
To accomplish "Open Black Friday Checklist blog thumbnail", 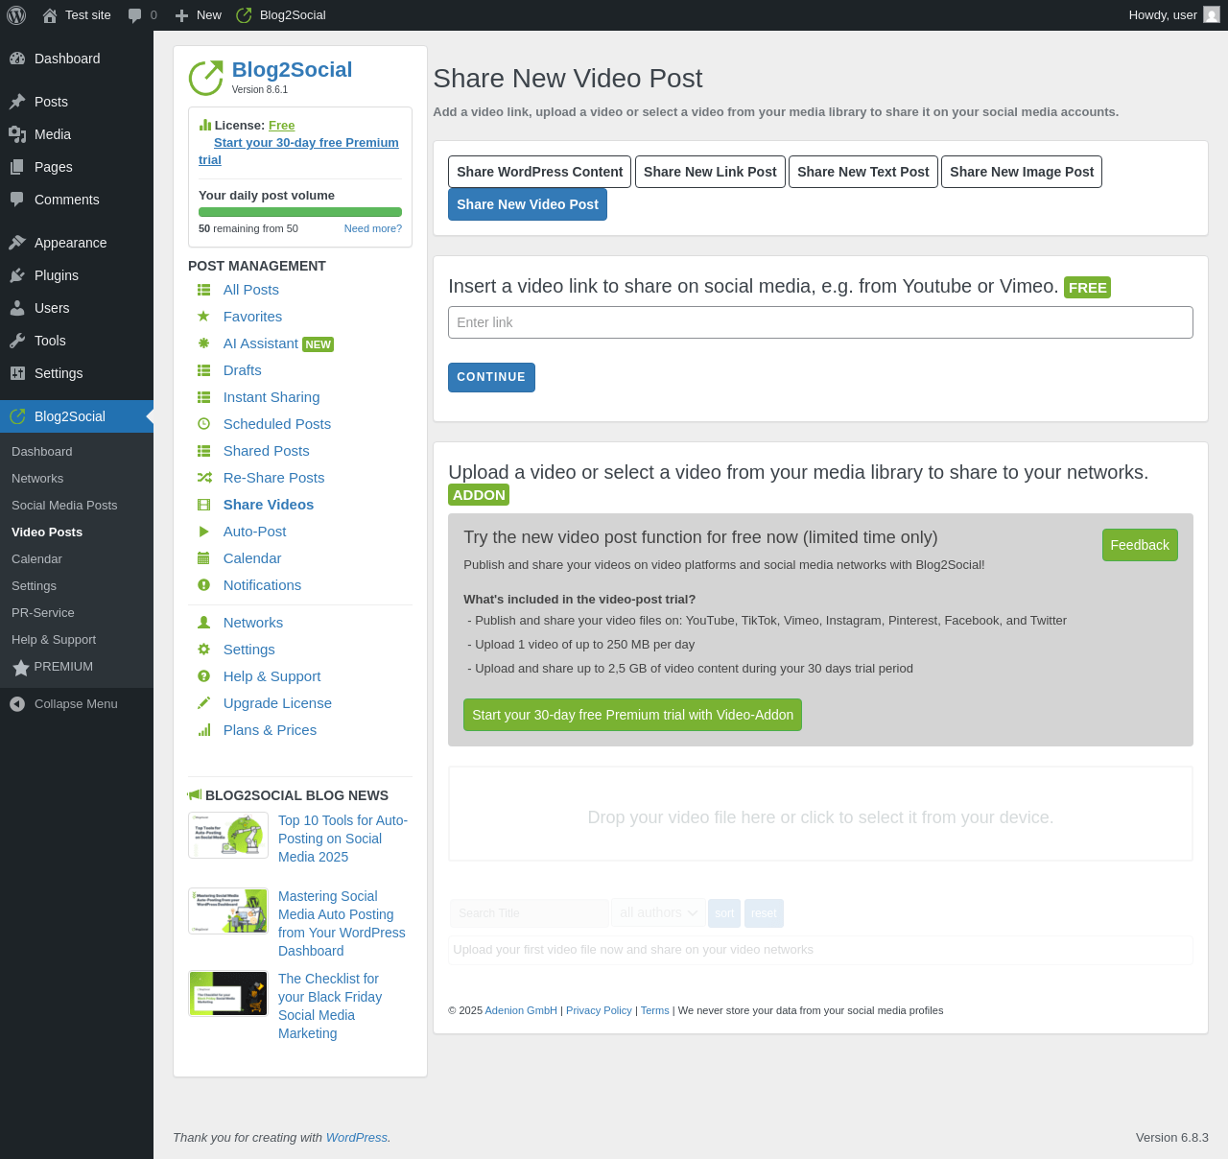I will pyautogui.click(x=228, y=993).
